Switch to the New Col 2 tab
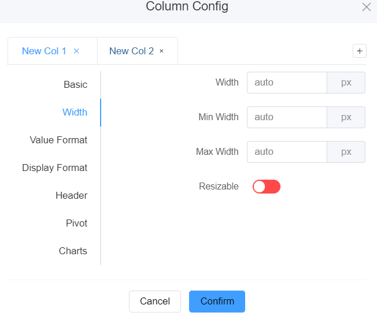The height and width of the screenshot is (316, 377). click(x=131, y=51)
